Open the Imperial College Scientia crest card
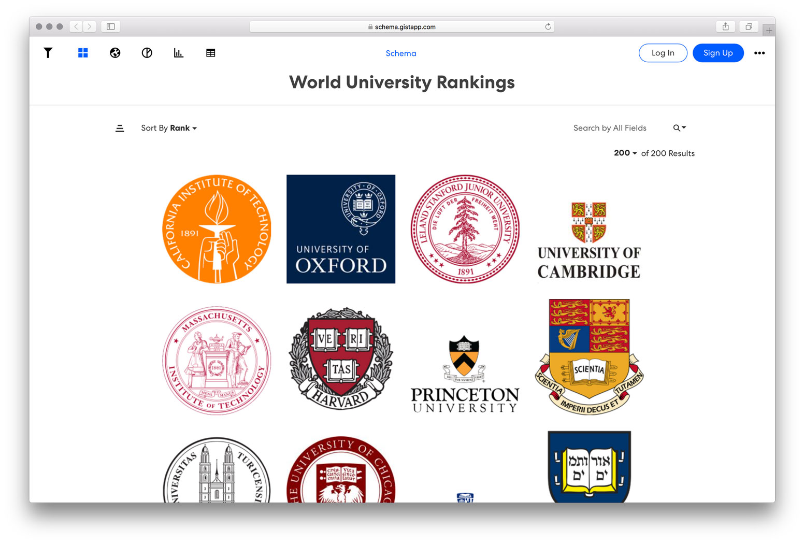This screenshot has height=544, width=804. (x=589, y=356)
